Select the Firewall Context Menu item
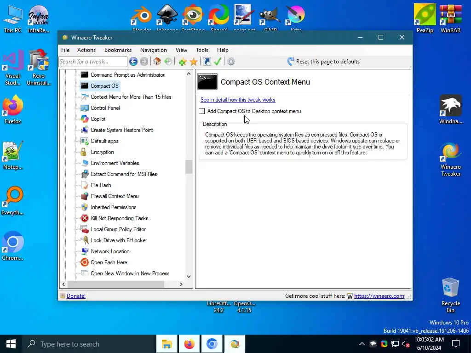 115,196
